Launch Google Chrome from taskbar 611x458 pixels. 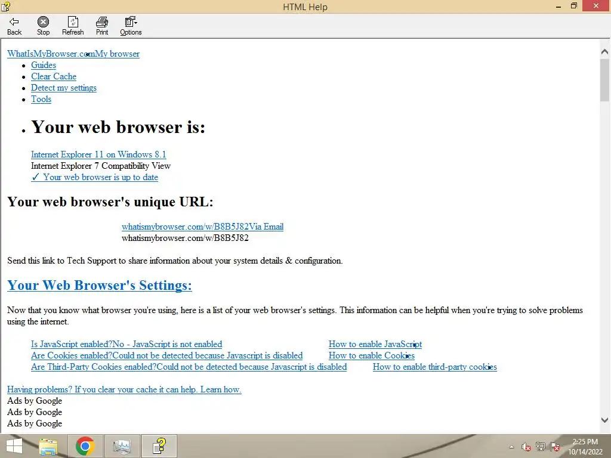[85, 446]
